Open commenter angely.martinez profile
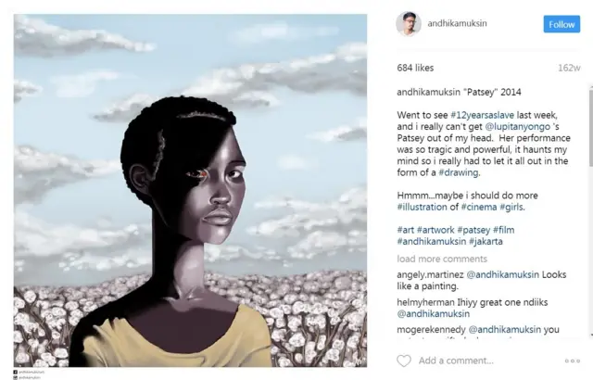593x380 pixels. [430, 275]
